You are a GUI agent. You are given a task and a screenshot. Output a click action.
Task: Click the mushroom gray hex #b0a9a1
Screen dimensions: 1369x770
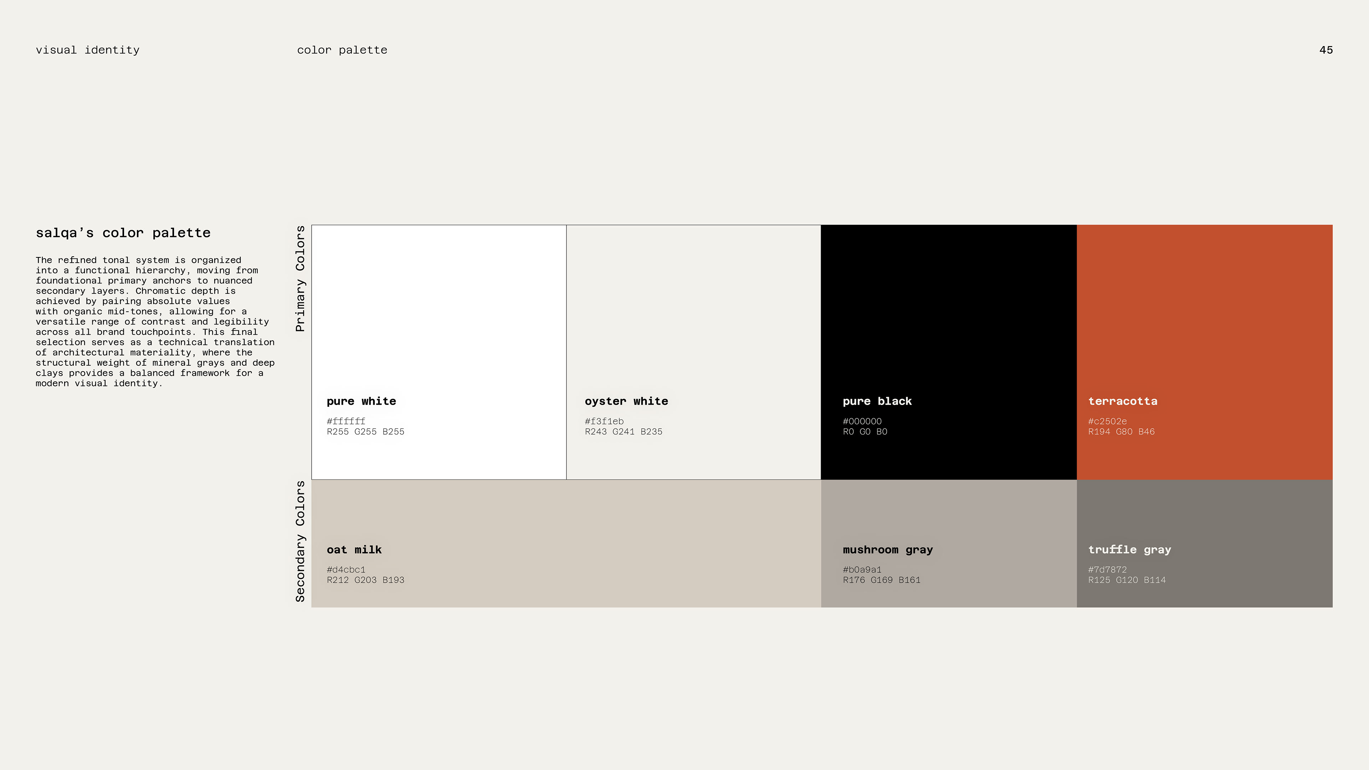click(x=861, y=570)
